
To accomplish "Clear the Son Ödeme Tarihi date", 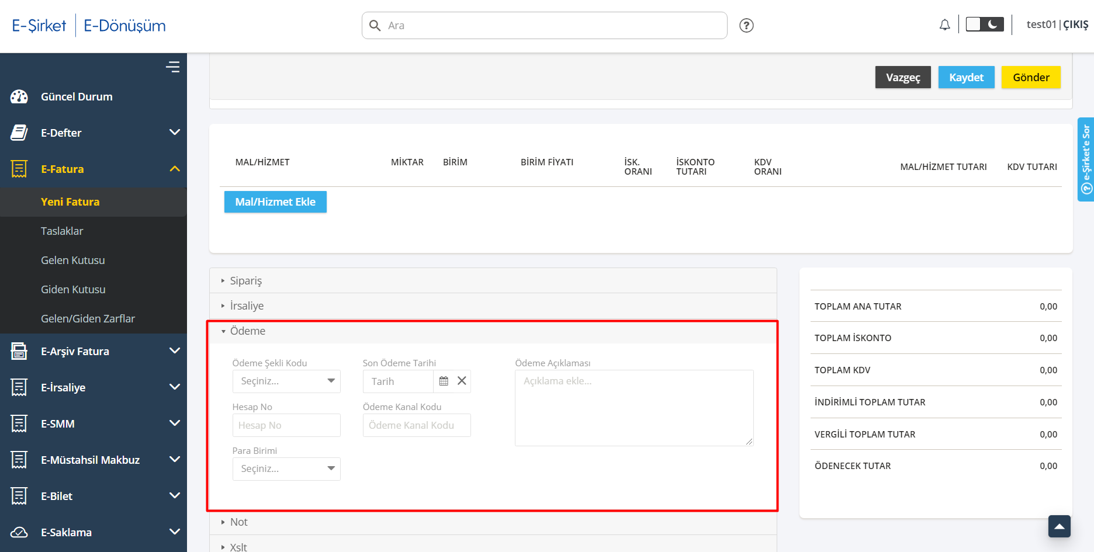I will tap(462, 381).
